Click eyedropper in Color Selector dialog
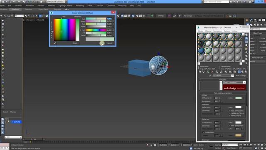Viewport: 266px width, 150px height. point(55,43)
